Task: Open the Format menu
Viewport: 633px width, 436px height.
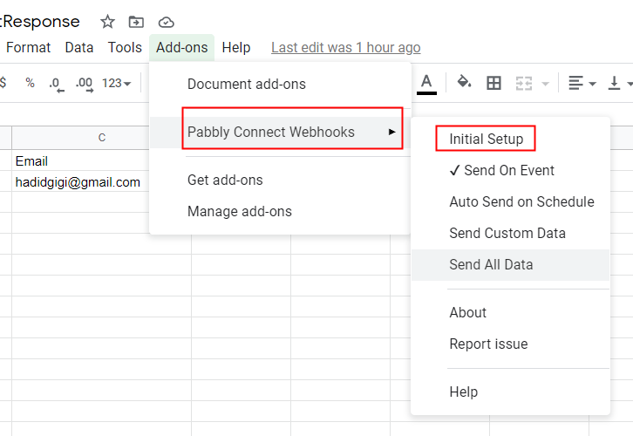Action: tap(28, 48)
